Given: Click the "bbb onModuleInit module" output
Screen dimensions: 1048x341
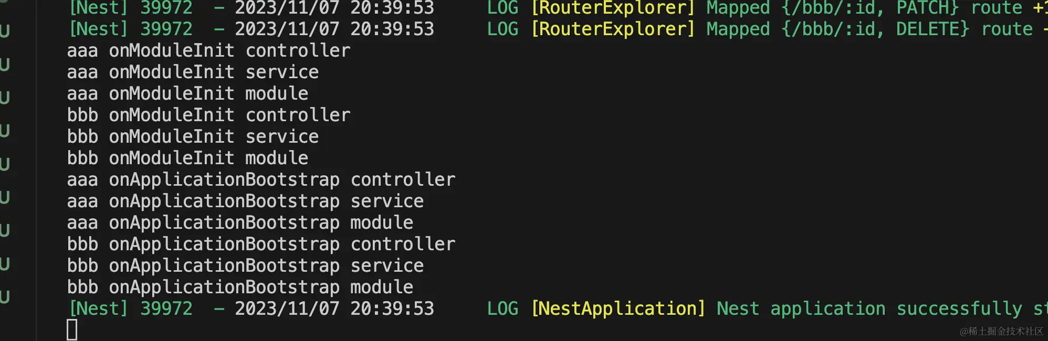Looking at the screenshot, I should (x=187, y=158).
